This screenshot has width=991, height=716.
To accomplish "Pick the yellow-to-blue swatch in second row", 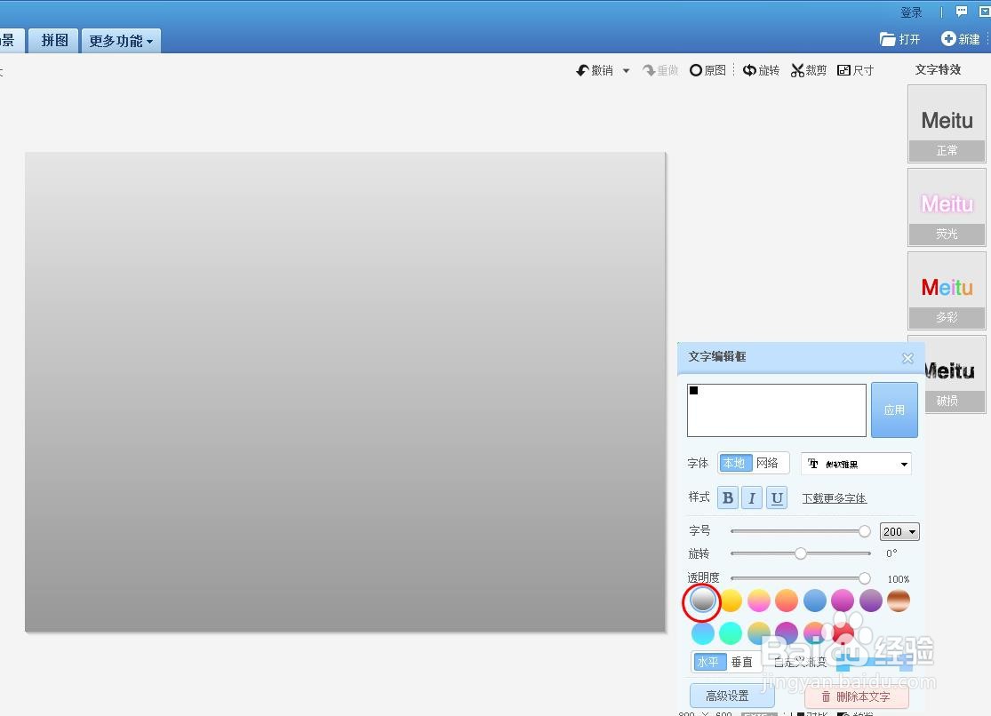I will click(758, 632).
